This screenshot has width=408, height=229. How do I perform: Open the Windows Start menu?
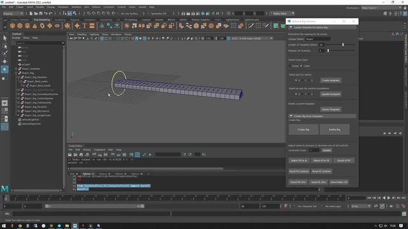(x=4, y=226)
